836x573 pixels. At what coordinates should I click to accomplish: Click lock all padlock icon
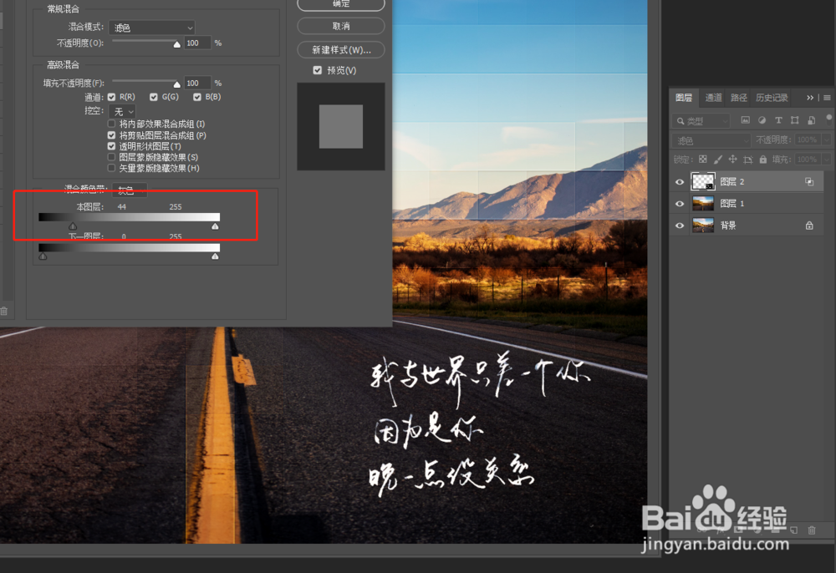763,160
